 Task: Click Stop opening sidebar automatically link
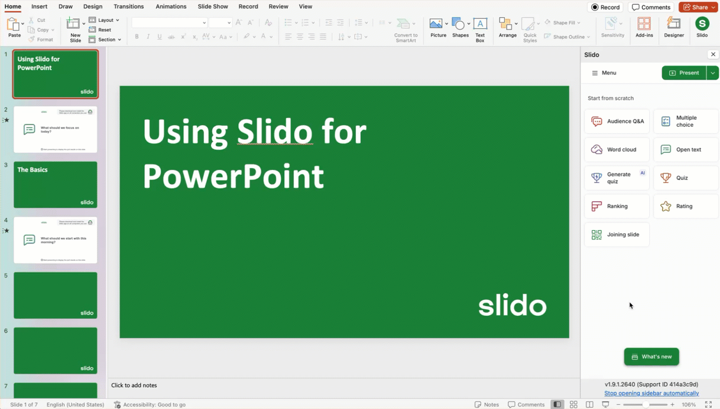click(x=651, y=393)
